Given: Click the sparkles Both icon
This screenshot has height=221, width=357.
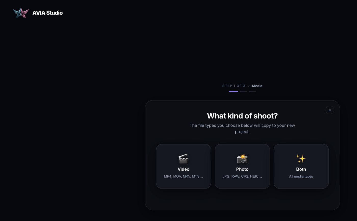Looking at the screenshot, I should [x=301, y=159].
